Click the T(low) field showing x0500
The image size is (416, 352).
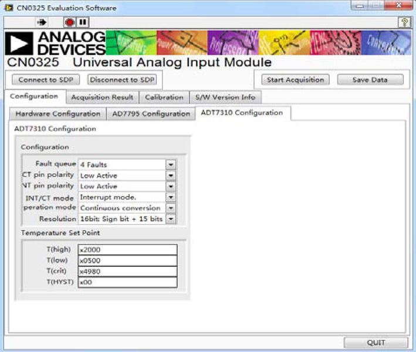tap(127, 260)
